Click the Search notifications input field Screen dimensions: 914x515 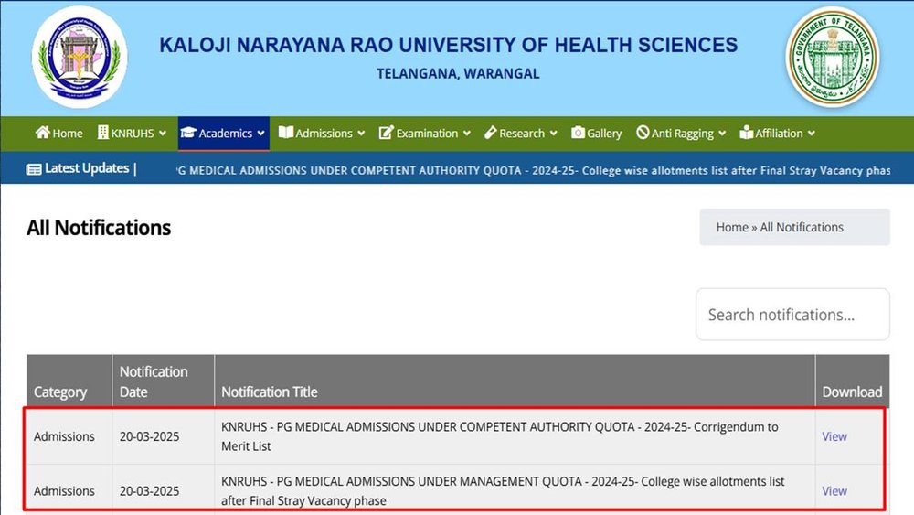792,315
